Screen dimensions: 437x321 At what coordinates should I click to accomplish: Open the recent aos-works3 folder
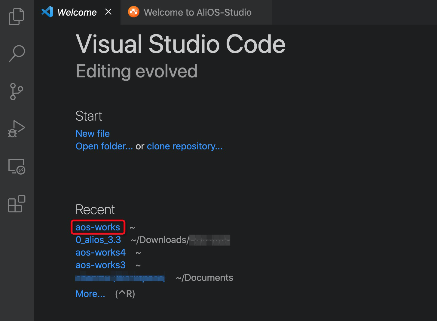100,265
